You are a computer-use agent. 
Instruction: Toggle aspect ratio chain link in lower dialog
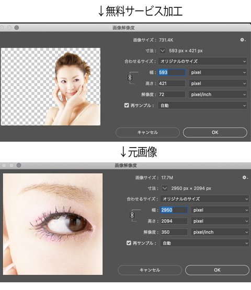point(132,215)
